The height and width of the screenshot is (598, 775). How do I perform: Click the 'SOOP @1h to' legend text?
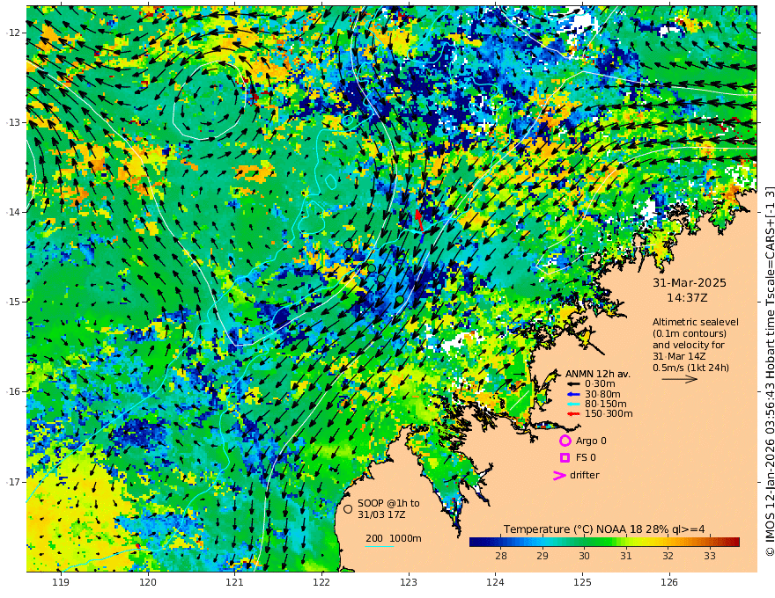(388, 503)
